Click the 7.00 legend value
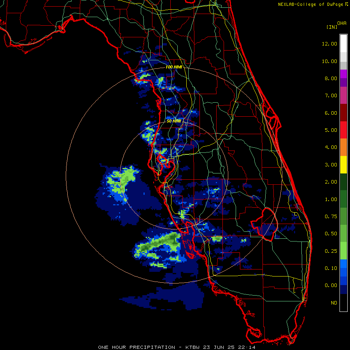350x350 pixels. pyautogui.click(x=331, y=96)
